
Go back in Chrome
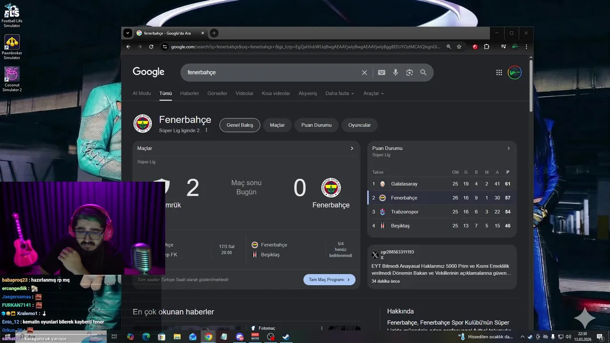tap(128, 47)
